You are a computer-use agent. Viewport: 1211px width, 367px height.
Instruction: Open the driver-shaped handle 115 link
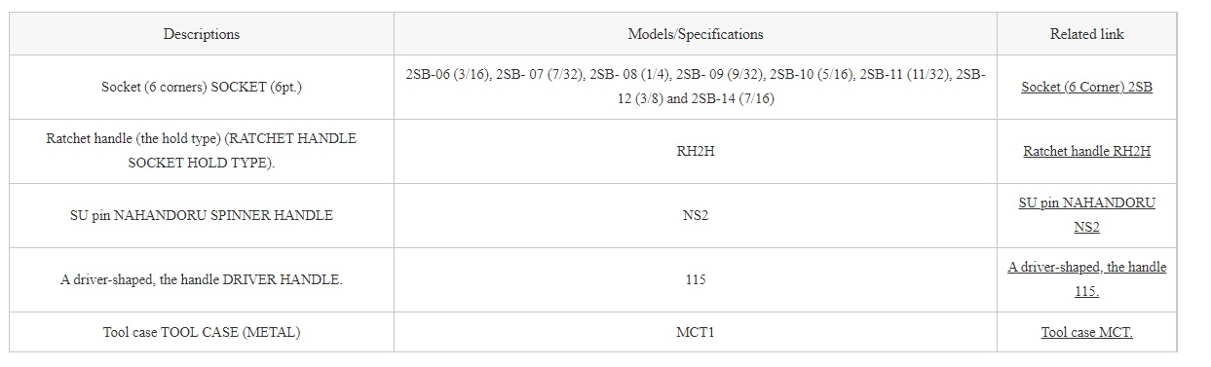pyautogui.click(x=1086, y=279)
